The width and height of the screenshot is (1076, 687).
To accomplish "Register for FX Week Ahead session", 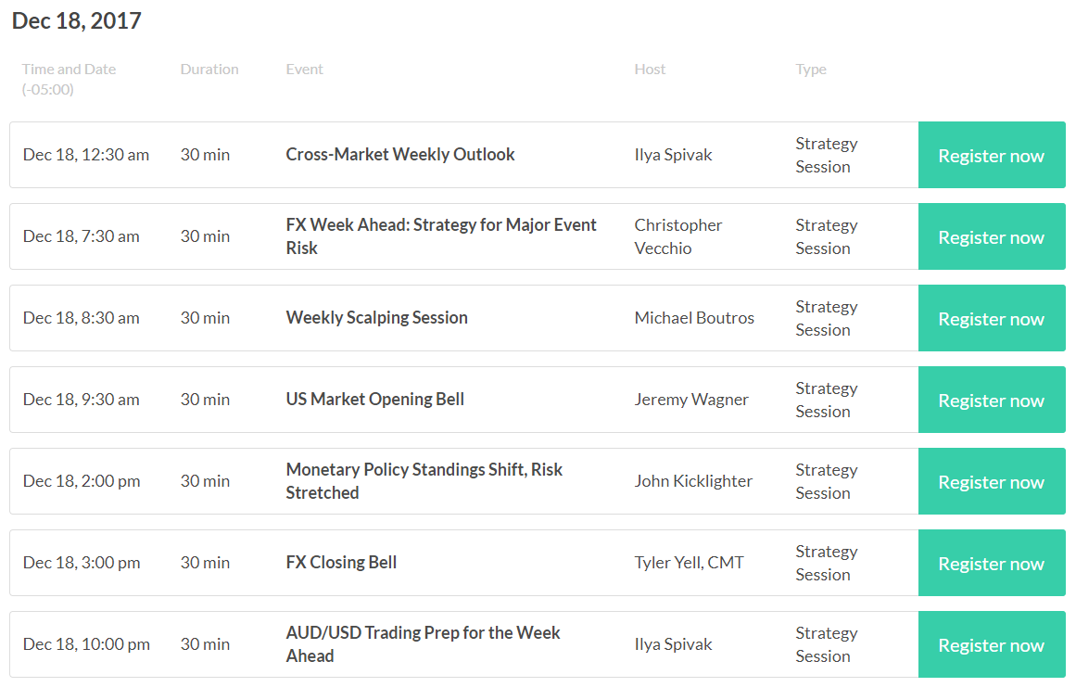I will (992, 236).
